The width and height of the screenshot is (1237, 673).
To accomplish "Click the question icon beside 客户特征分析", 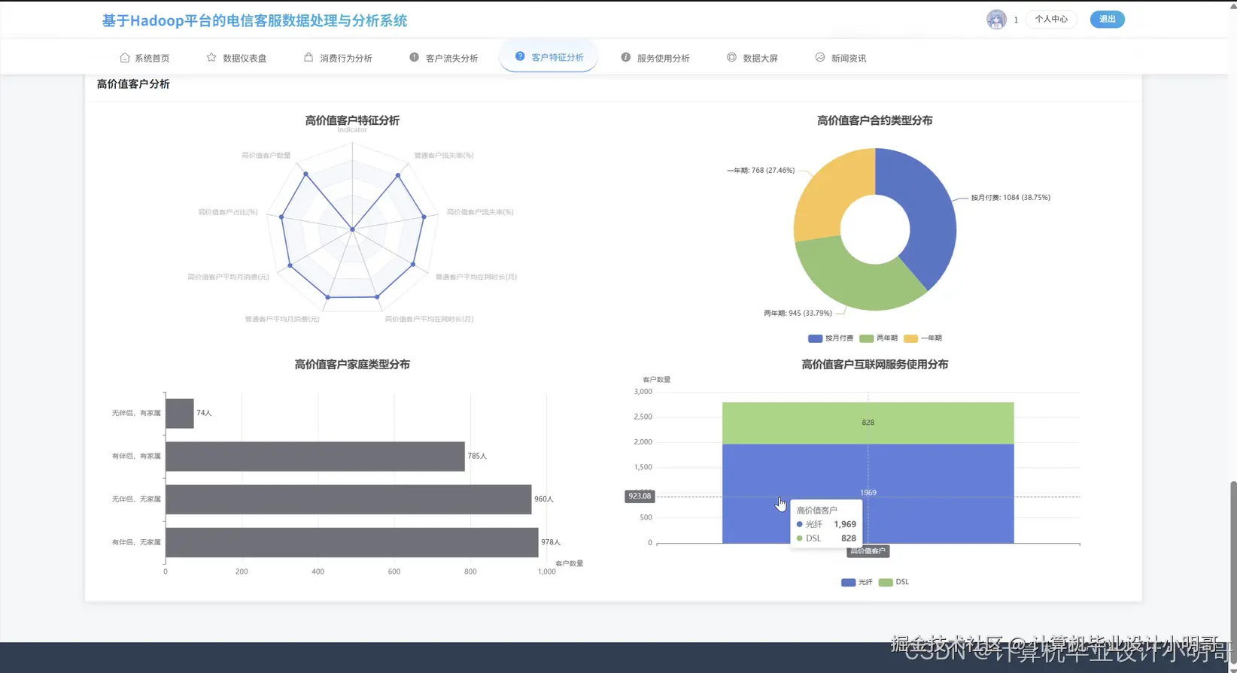I will [x=520, y=56].
